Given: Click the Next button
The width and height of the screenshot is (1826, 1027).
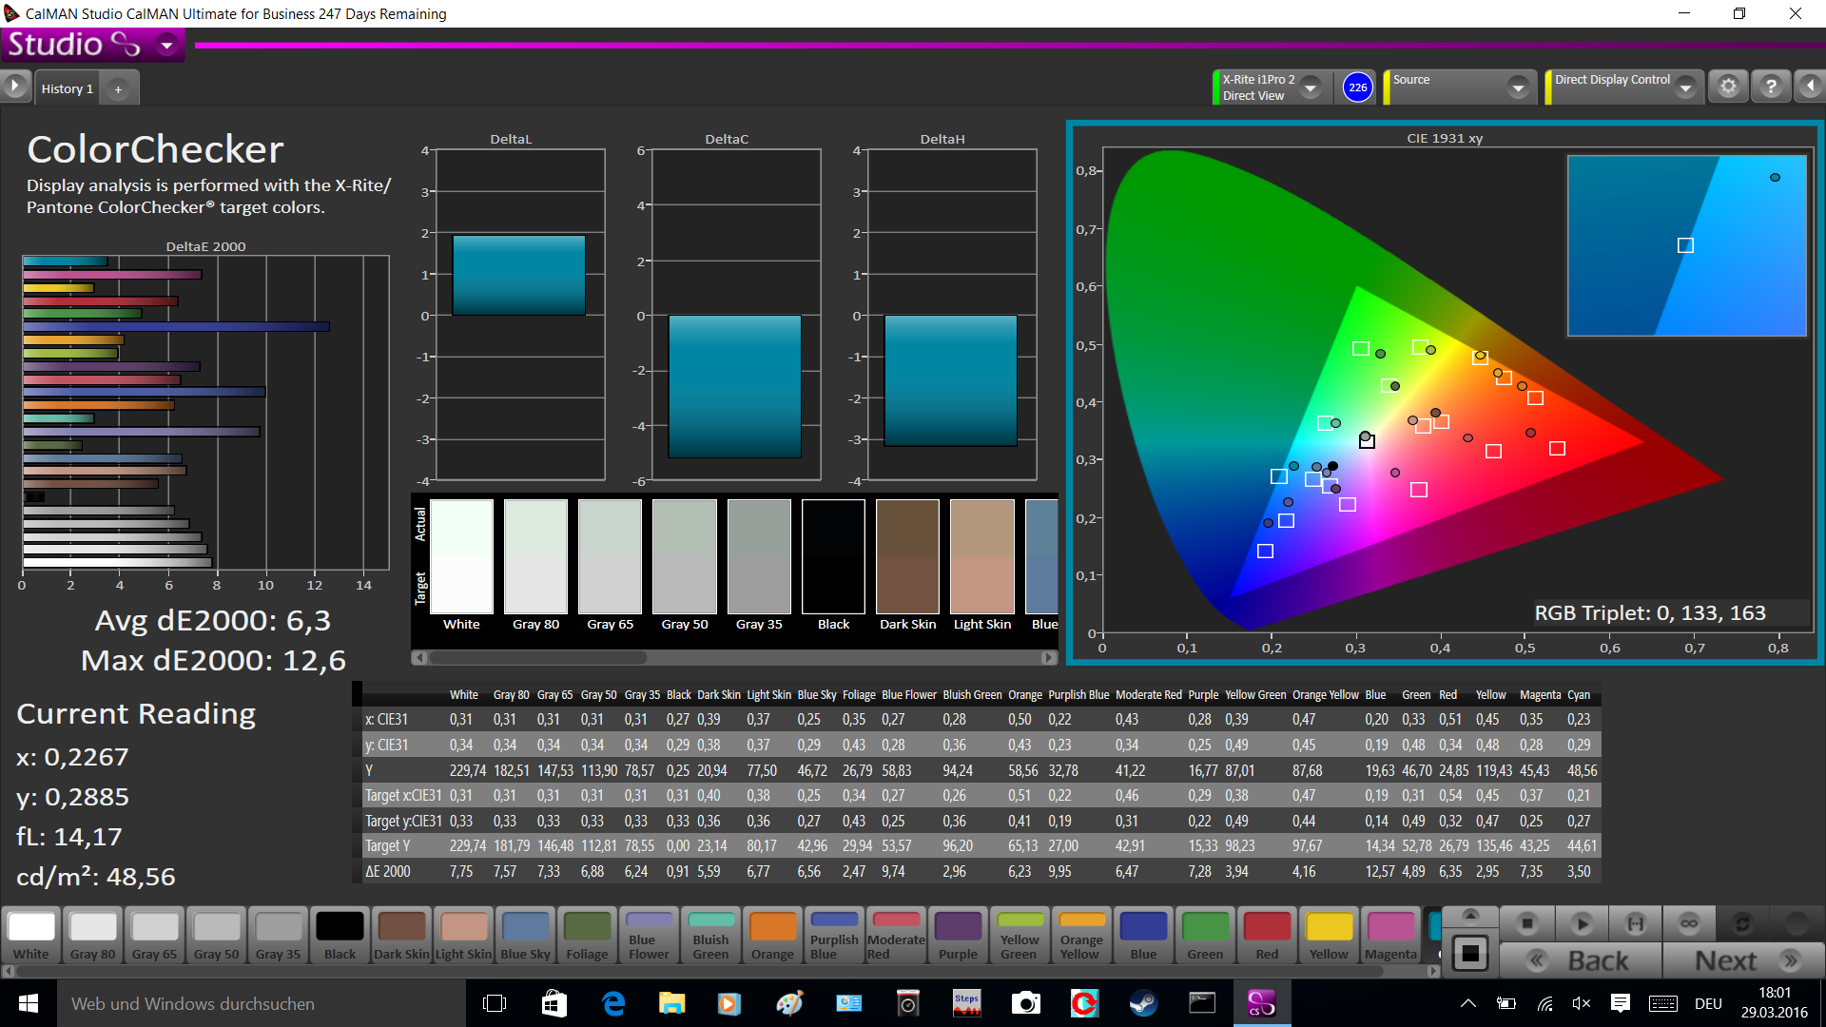Looking at the screenshot, I should tap(1742, 960).
